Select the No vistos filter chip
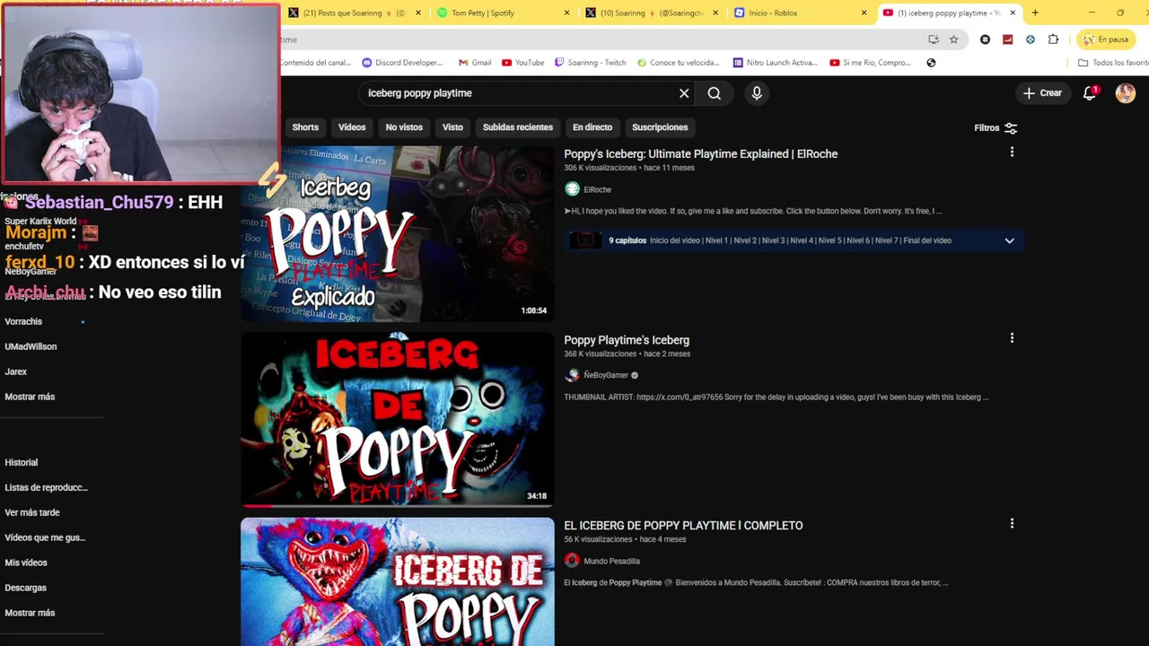The width and height of the screenshot is (1149, 646). (404, 127)
